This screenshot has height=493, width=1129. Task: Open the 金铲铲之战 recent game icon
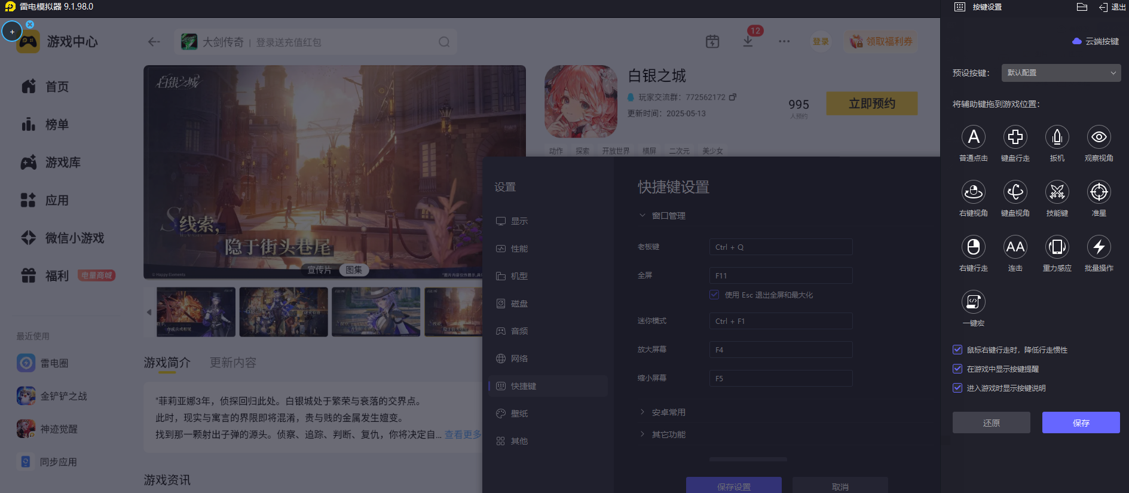(26, 396)
